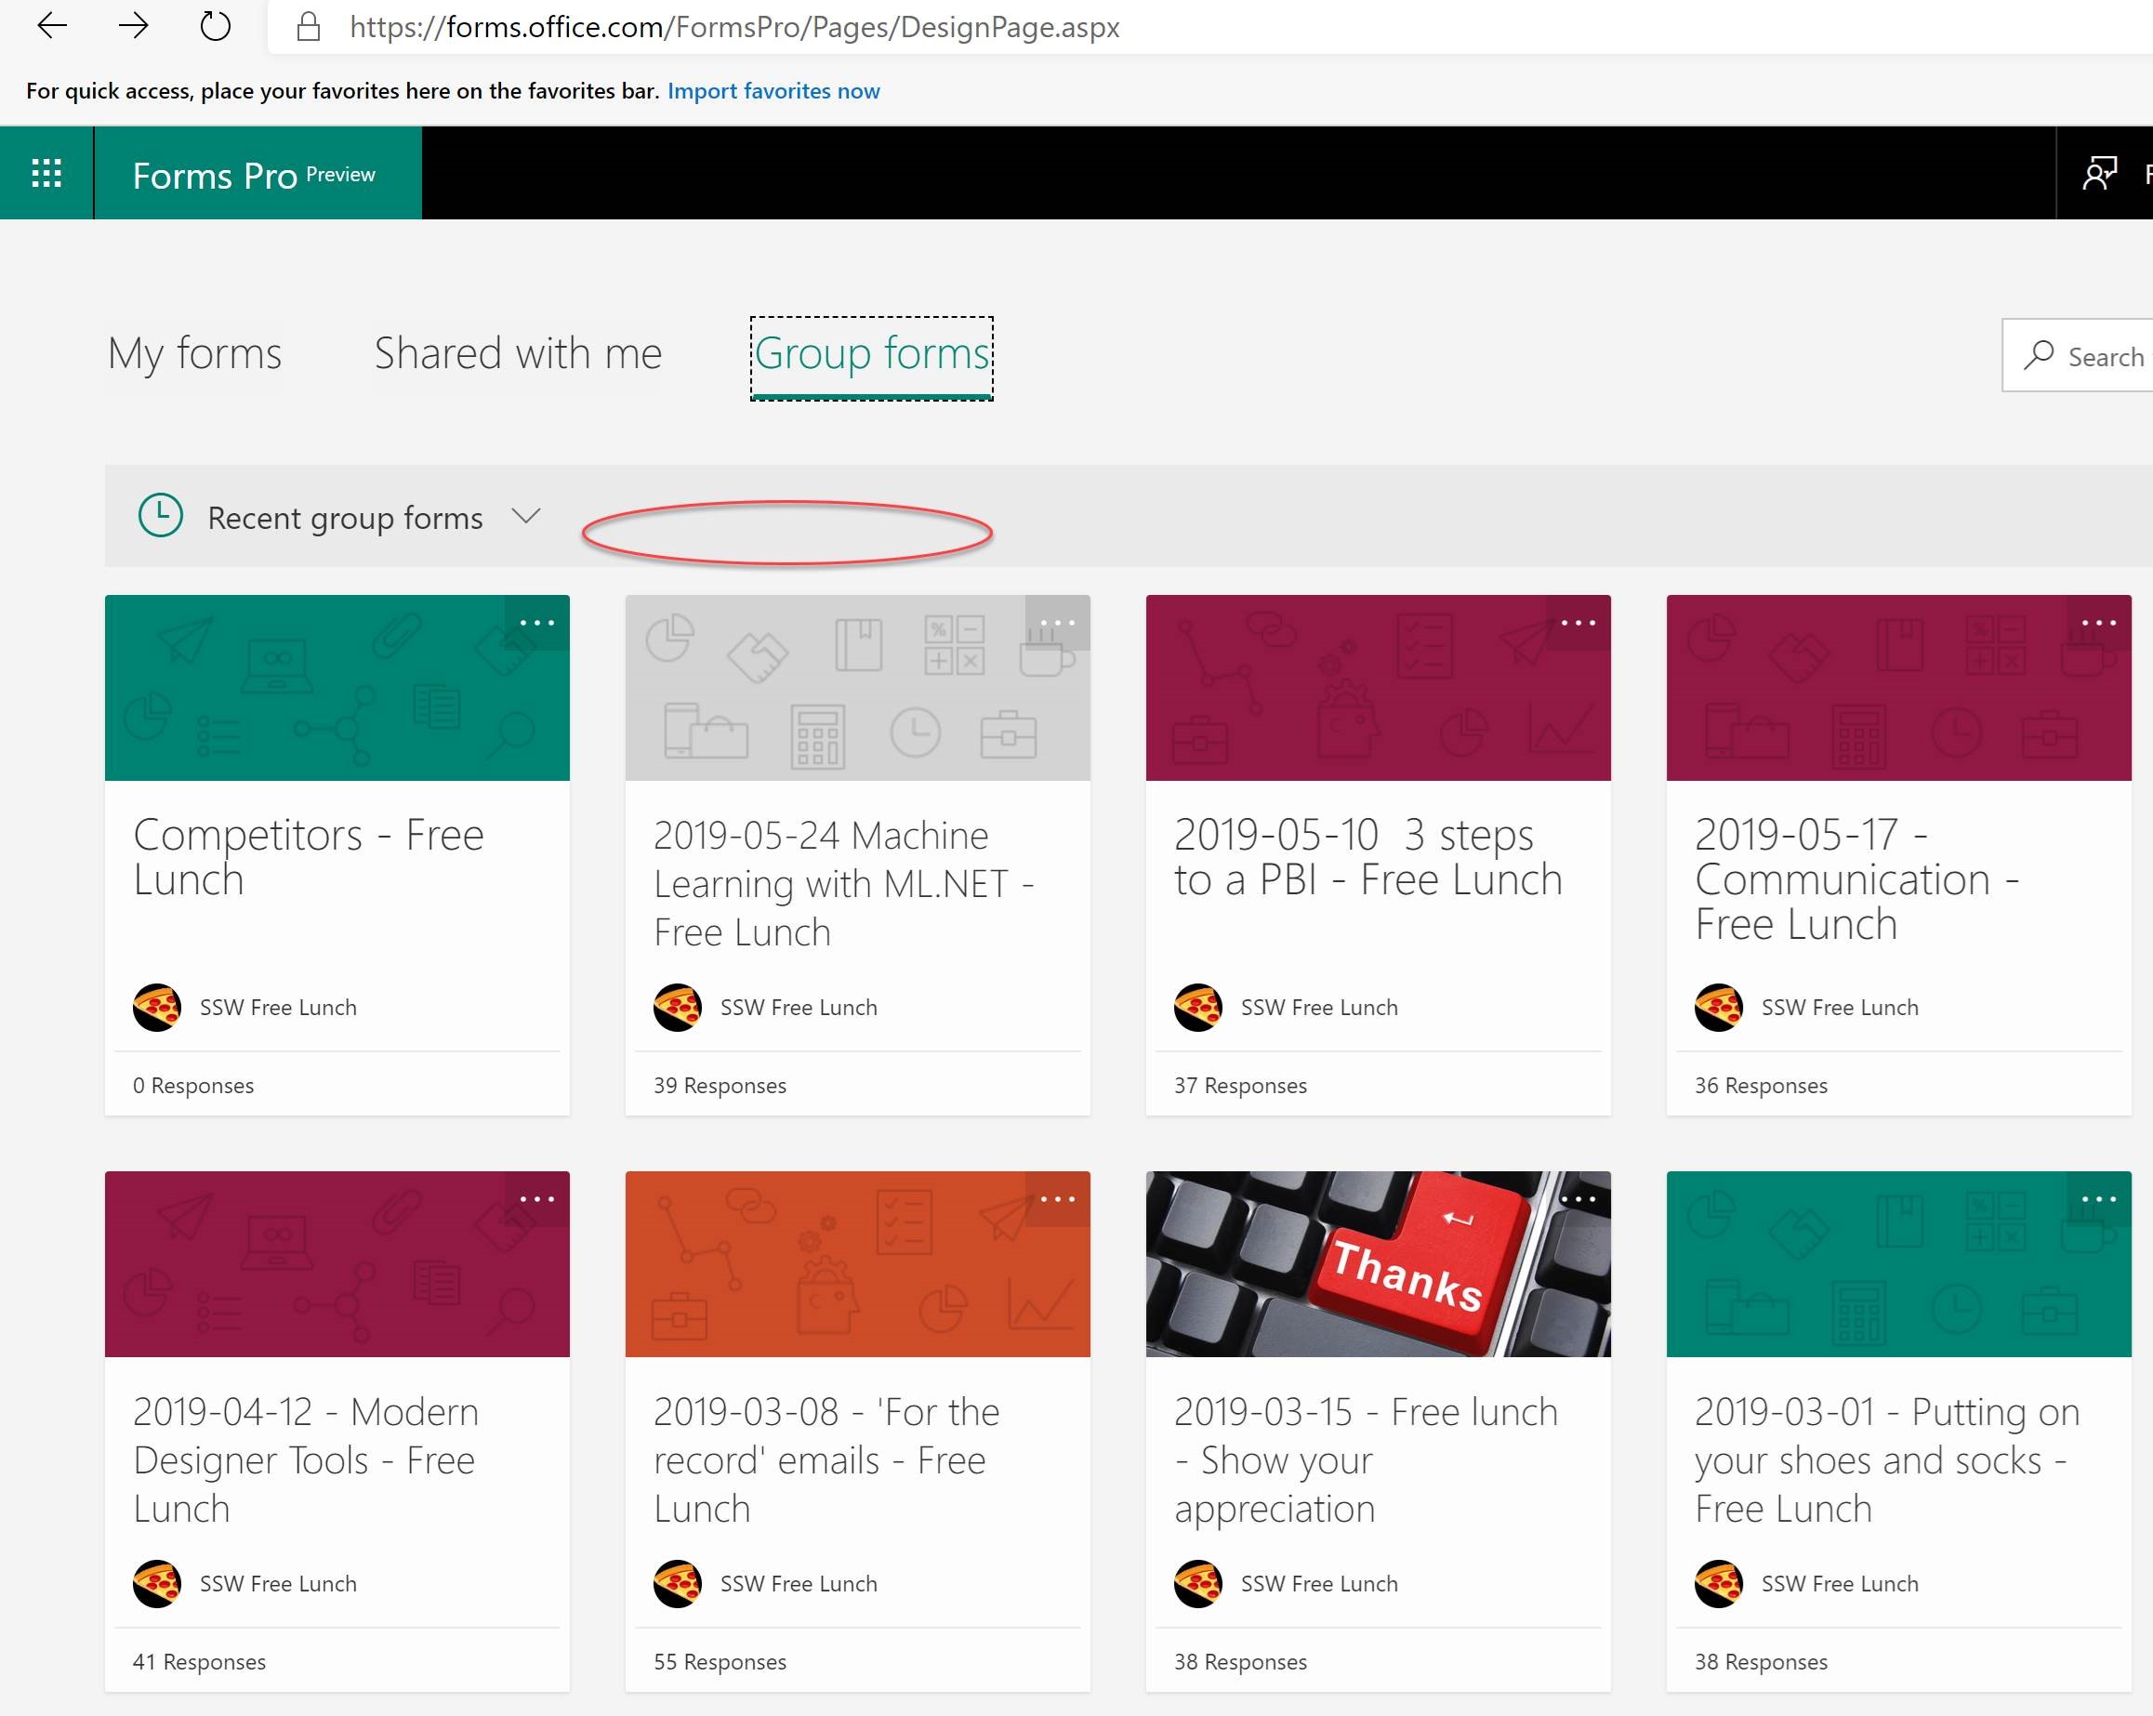Switch to the Shared with me tab
The image size is (2153, 1716).
coord(517,353)
